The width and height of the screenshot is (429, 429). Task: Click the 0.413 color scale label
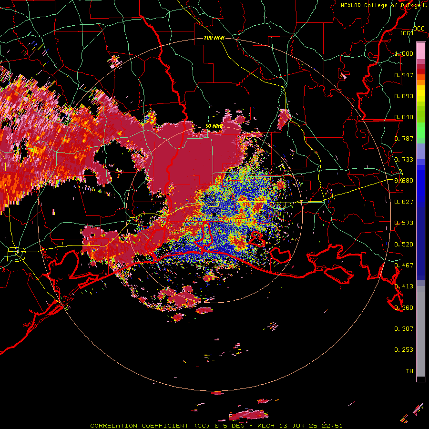(404, 286)
